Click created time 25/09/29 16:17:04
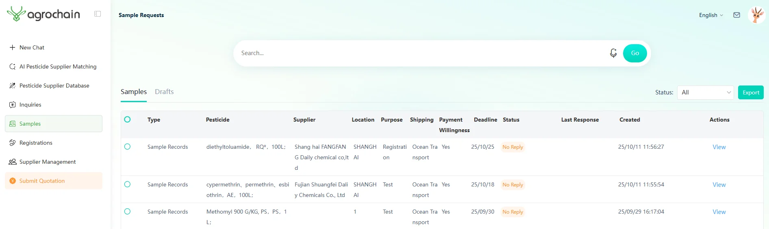769x229 pixels. click(641, 212)
